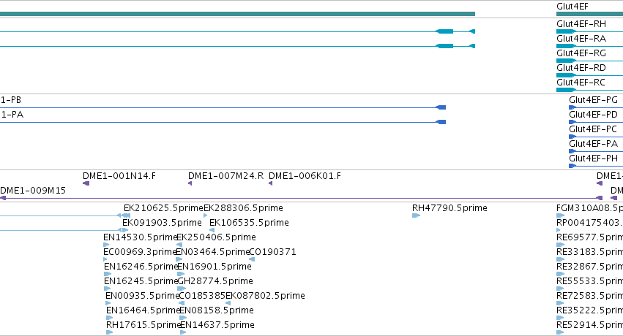The image size is (623, 336).
Task: Click the RE32867.5prime EST label
Action: click(589, 267)
